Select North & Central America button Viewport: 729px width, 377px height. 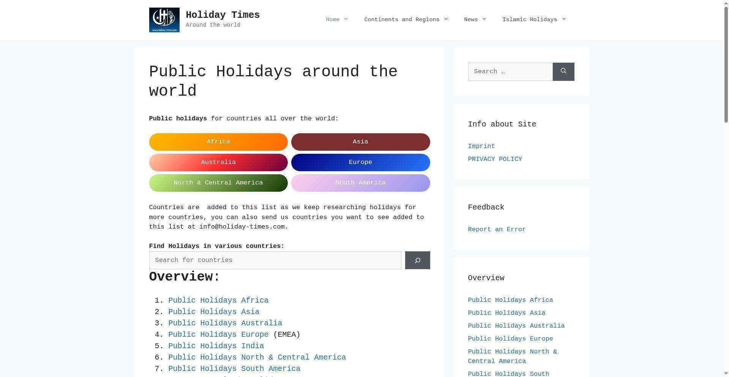218,183
